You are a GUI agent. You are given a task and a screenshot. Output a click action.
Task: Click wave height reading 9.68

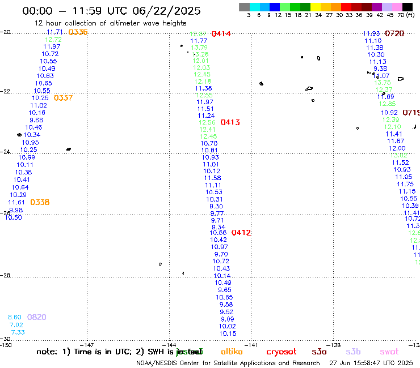[x=36, y=120]
